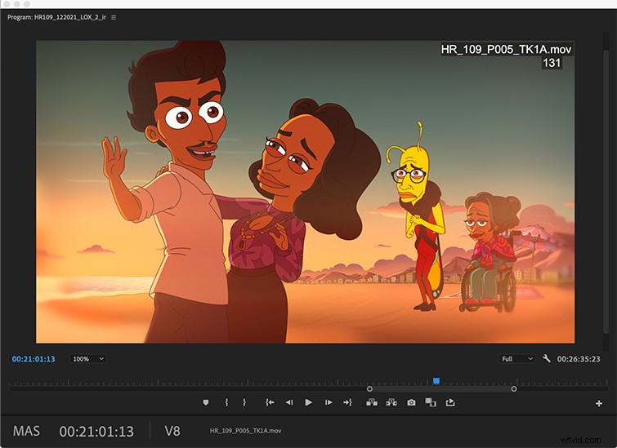Click the video preview frame

tap(306, 192)
